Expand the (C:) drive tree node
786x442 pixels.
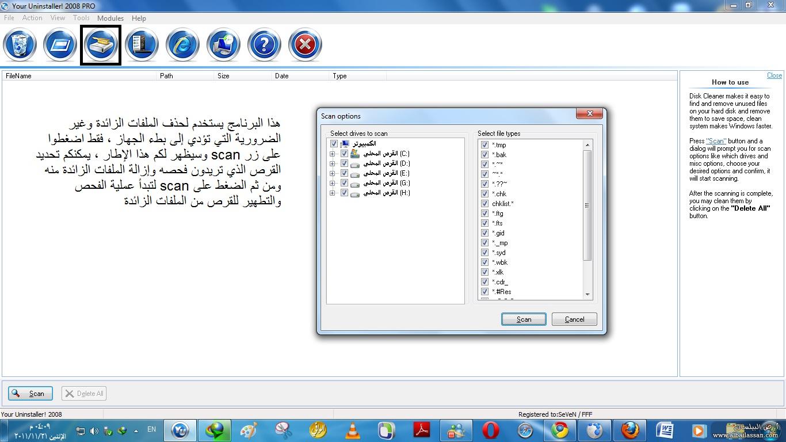(x=332, y=154)
